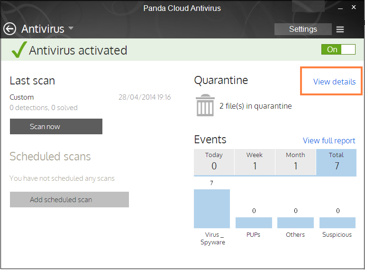Click the Suspicious chart label
This screenshot has height=270, width=365.
click(337, 234)
